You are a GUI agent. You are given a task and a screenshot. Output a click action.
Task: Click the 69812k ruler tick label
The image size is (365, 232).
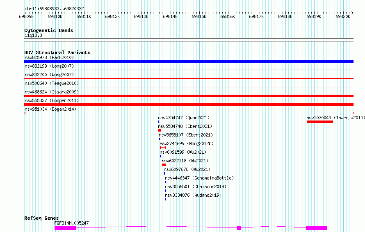point(112,16)
